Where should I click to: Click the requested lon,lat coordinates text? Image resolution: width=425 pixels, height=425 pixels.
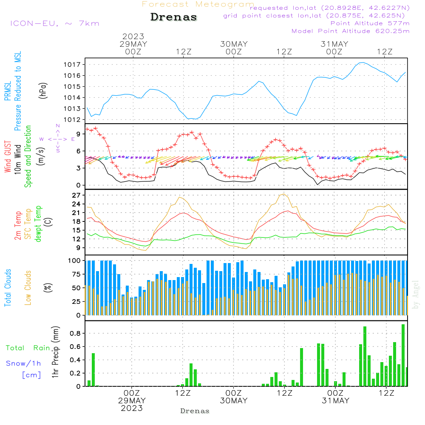(x=329, y=8)
